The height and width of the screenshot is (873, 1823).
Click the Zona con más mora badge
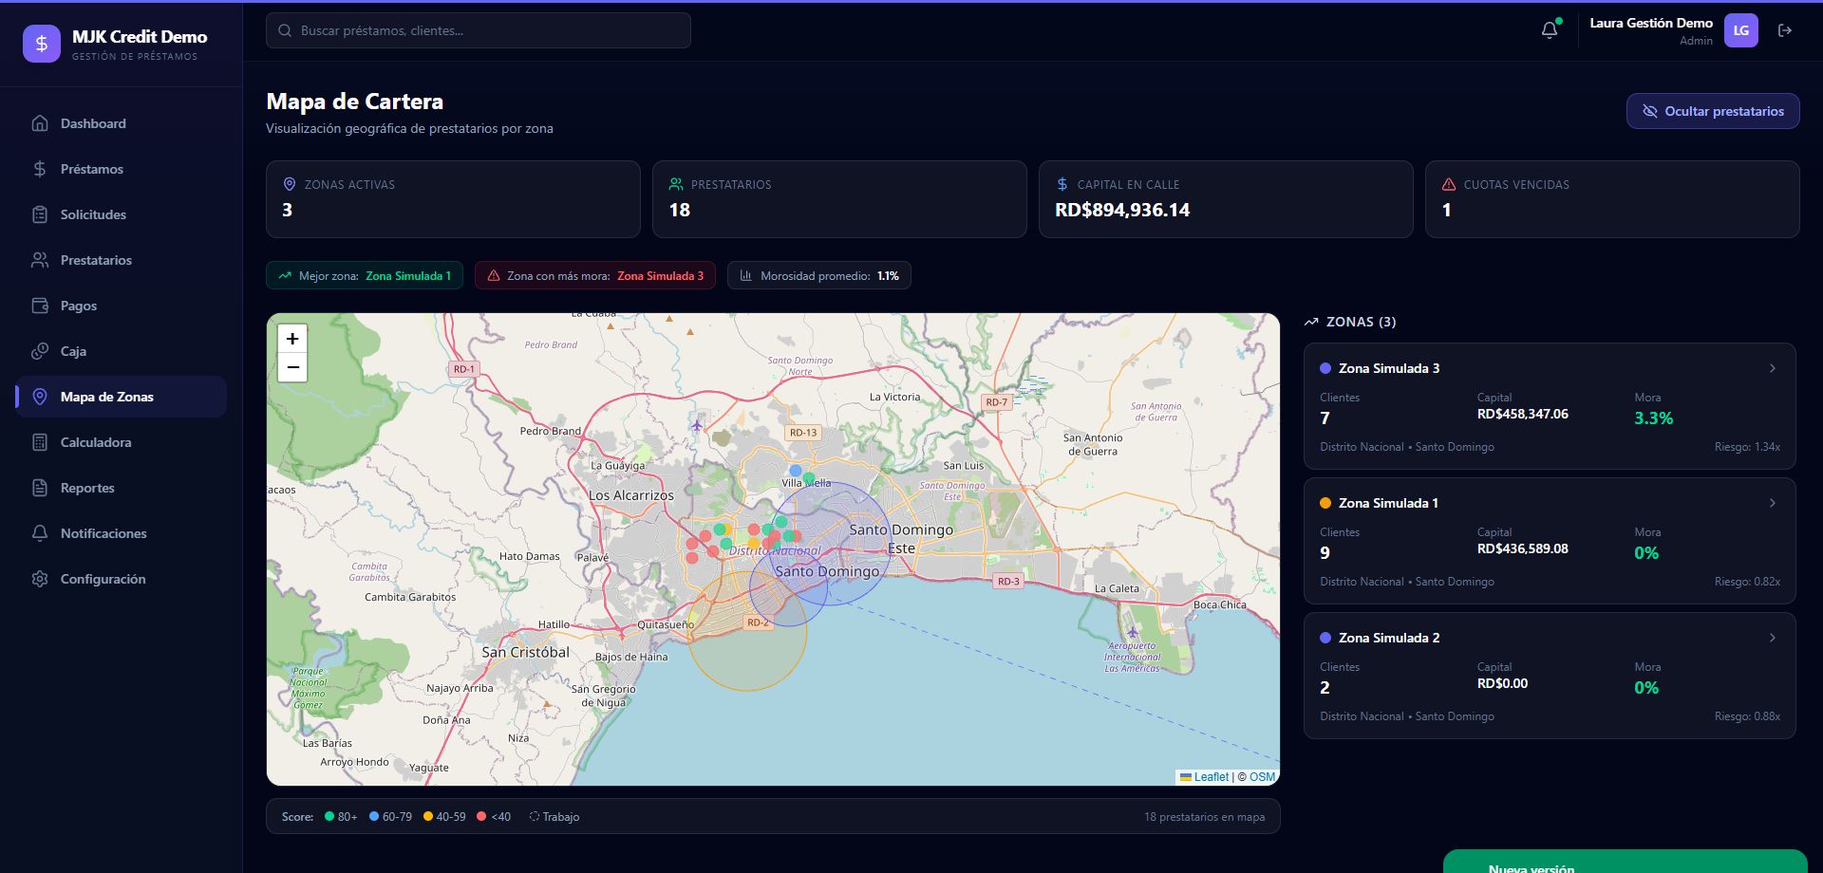click(595, 275)
